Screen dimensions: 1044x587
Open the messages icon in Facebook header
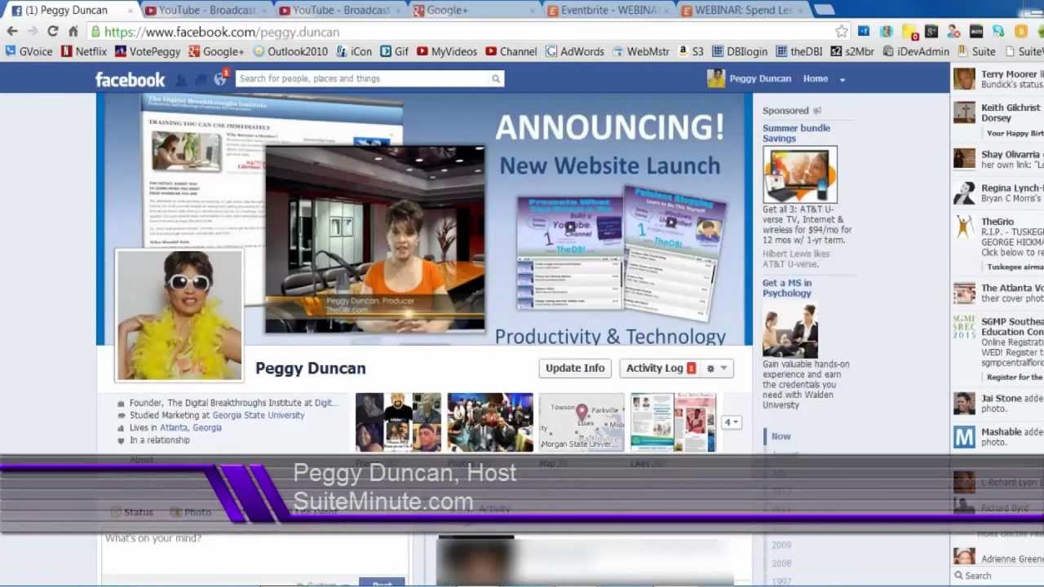click(201, 79)
